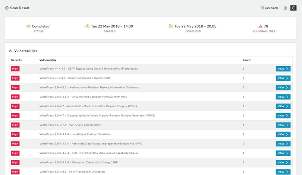Click 'Insufficient Redirect Validation' text
The image size is (302, 175).
[91, 134]
